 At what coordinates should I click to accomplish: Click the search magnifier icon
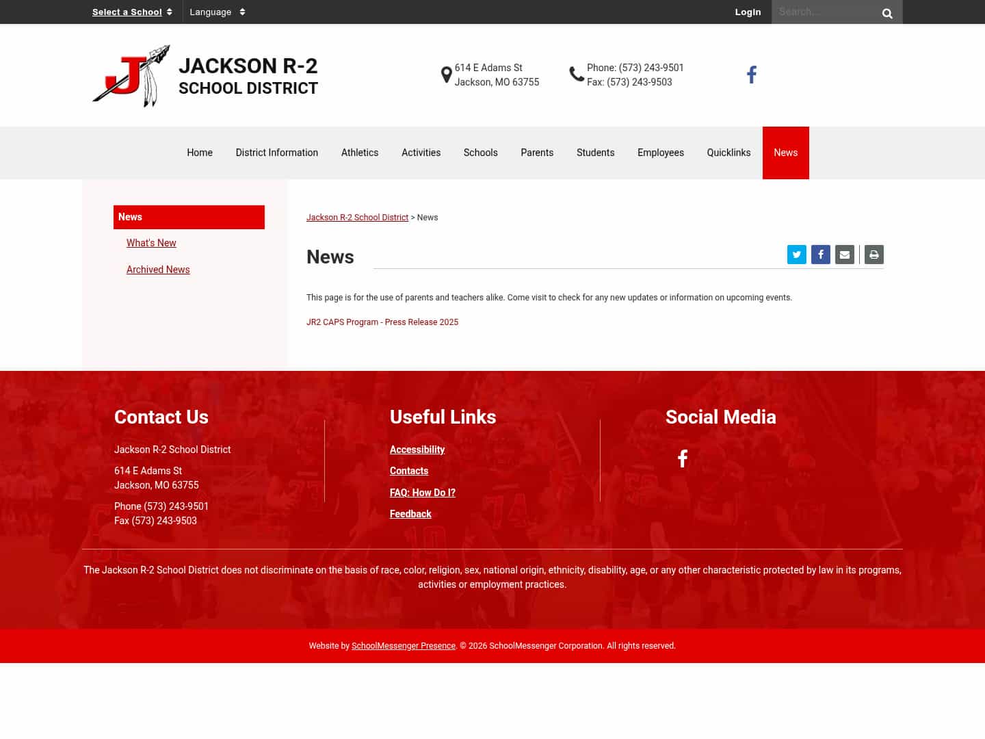tap(887, 12)
